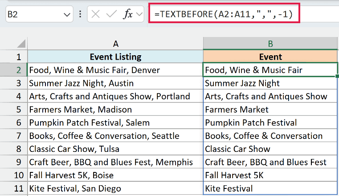Click column B cell 'Kite Festival'

[270, 188]
